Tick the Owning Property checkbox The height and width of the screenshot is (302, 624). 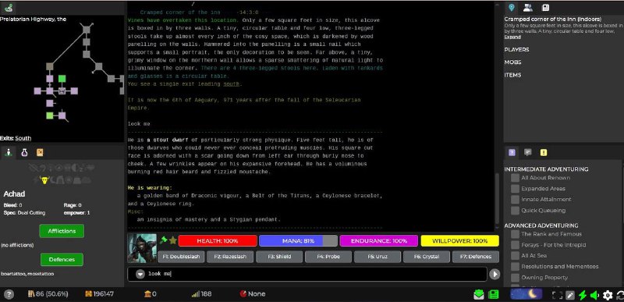tap(515, 277)
